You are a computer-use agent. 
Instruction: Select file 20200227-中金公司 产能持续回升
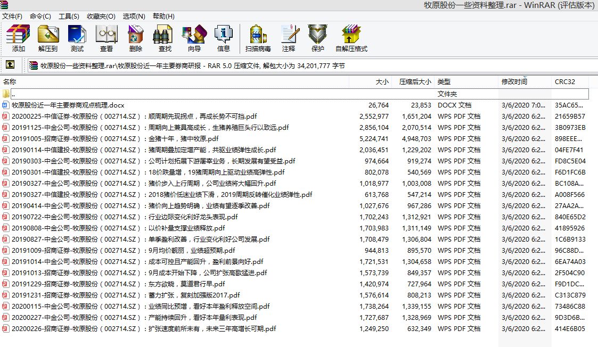pos(134,318)
